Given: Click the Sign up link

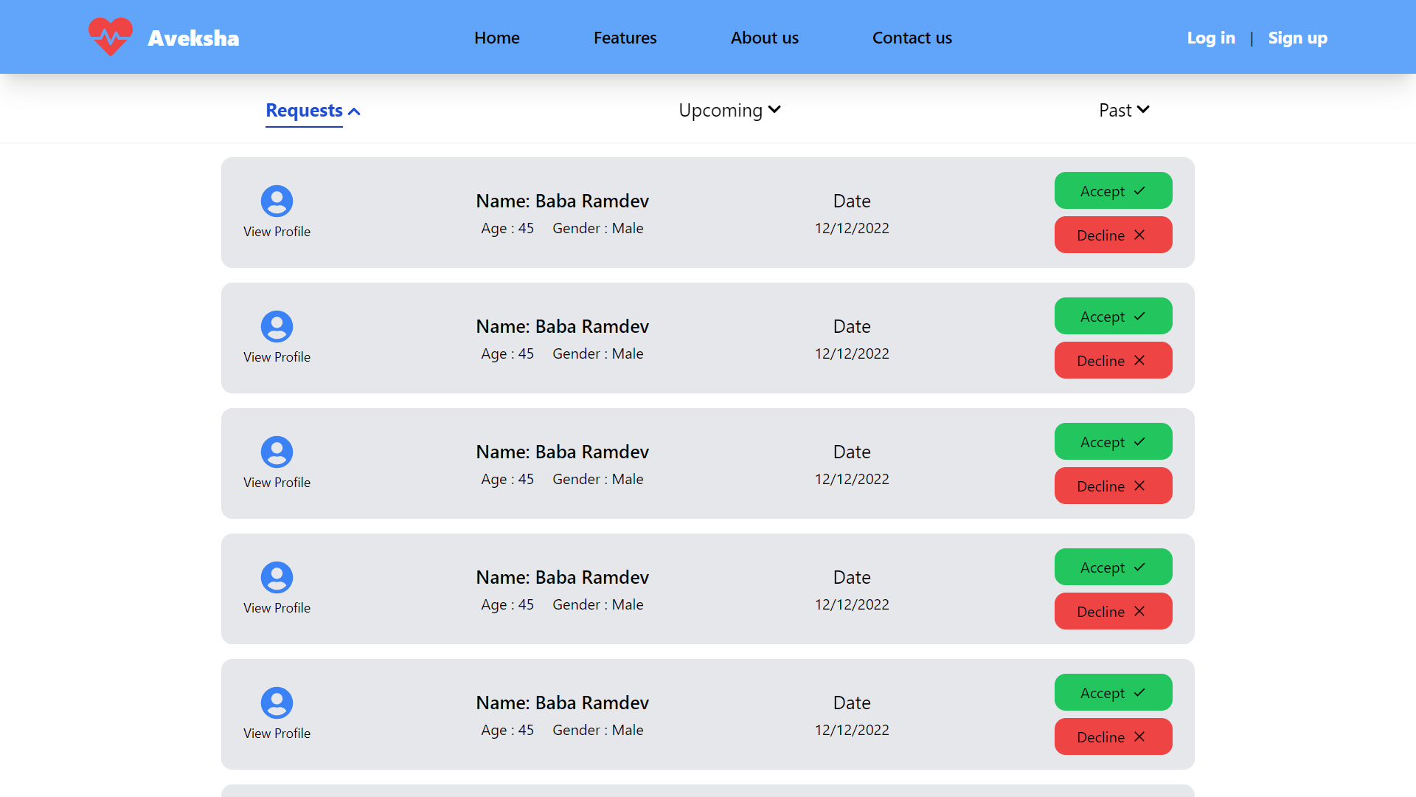Looking at the screenshot, I should [1297, 38].
